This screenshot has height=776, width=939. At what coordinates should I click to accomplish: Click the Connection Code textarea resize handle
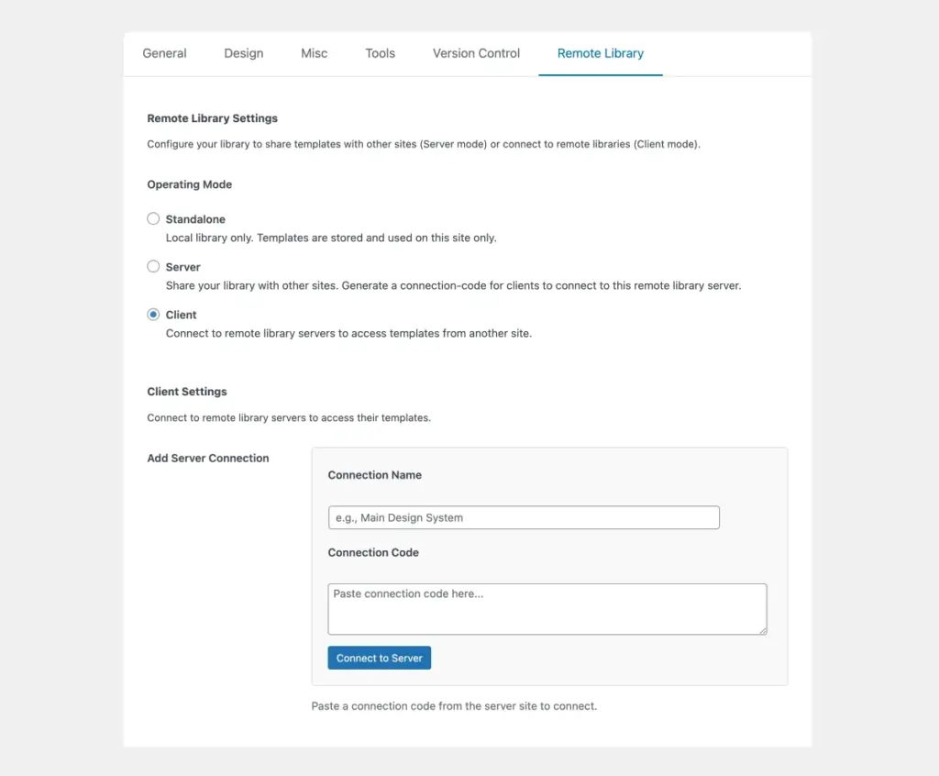(x=762, y=629)
